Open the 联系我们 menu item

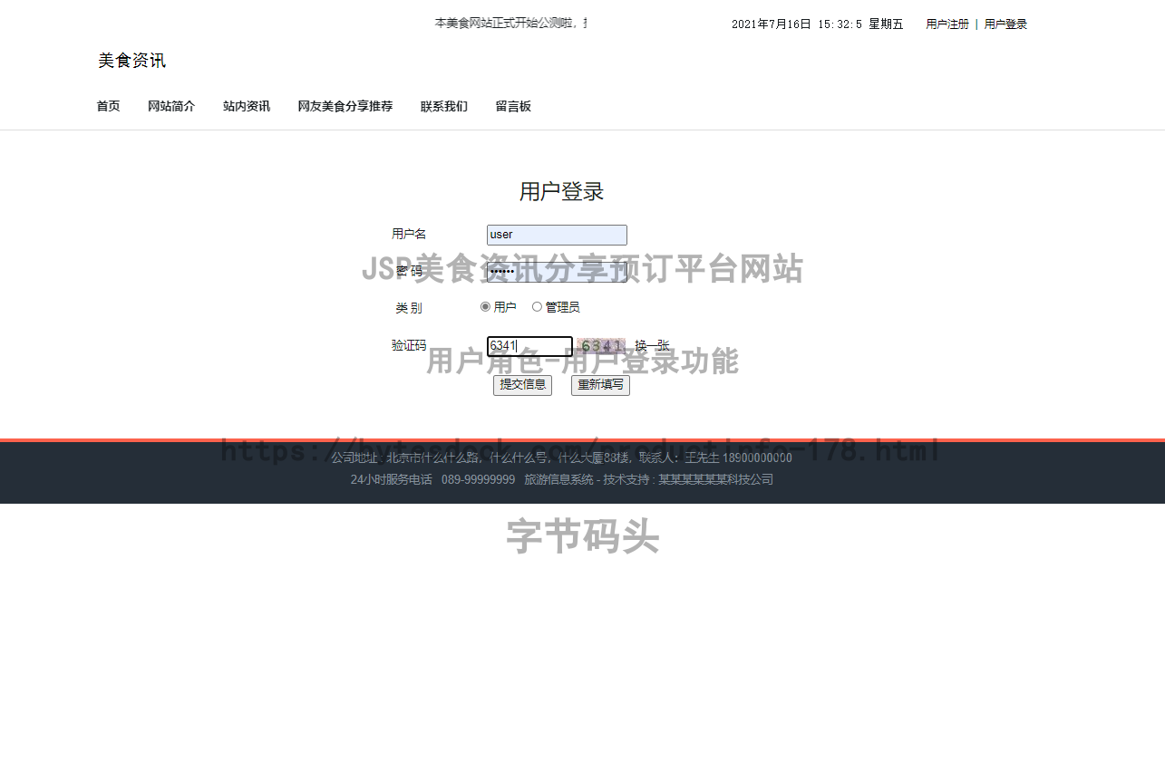pyautogui.click(x=443, y=106)
